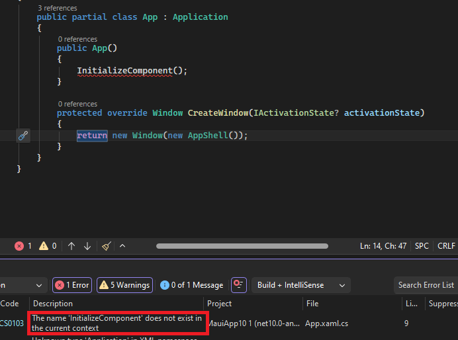Toggle the 0 of 1 Message filter
Viewport: 458px width, 340px height.
click(x=192, y=285)
